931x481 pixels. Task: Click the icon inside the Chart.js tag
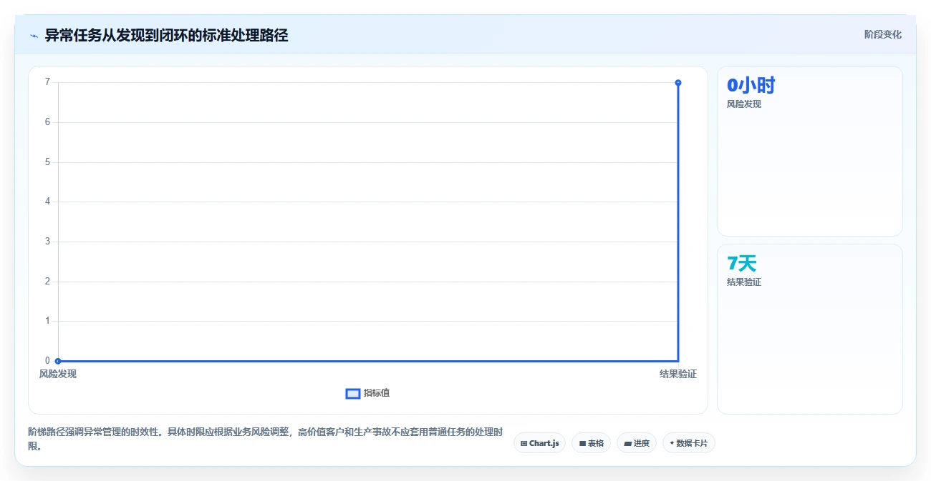524,443
